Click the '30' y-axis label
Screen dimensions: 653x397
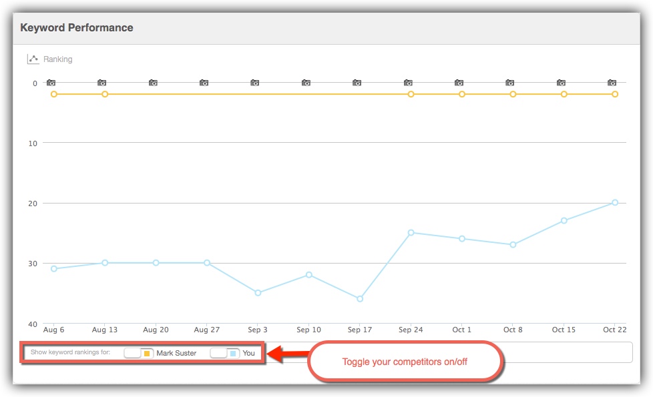coord(33,264)
